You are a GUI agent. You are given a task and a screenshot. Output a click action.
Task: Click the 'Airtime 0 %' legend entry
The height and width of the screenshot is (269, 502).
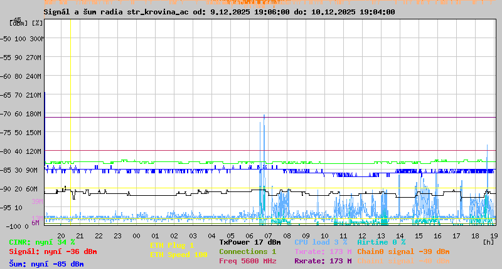(x=382, y=242)
